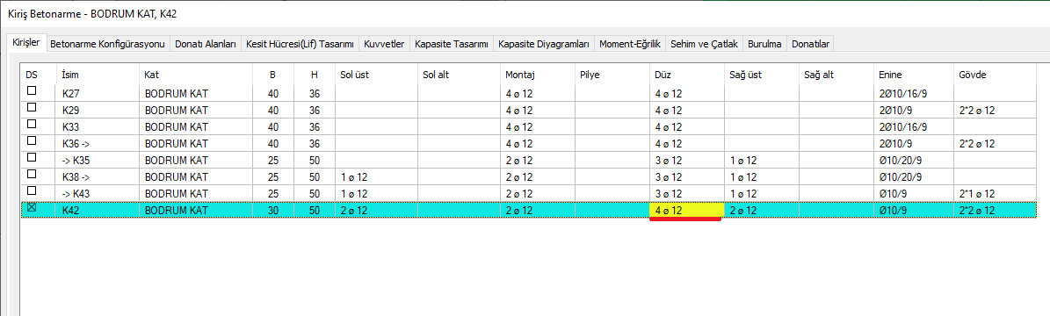
Task: Click the Kat column header
Action: pos(196,75)
